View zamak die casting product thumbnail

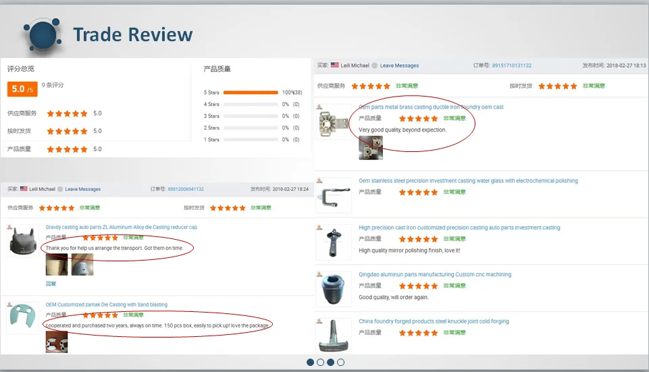pos(23,318)
